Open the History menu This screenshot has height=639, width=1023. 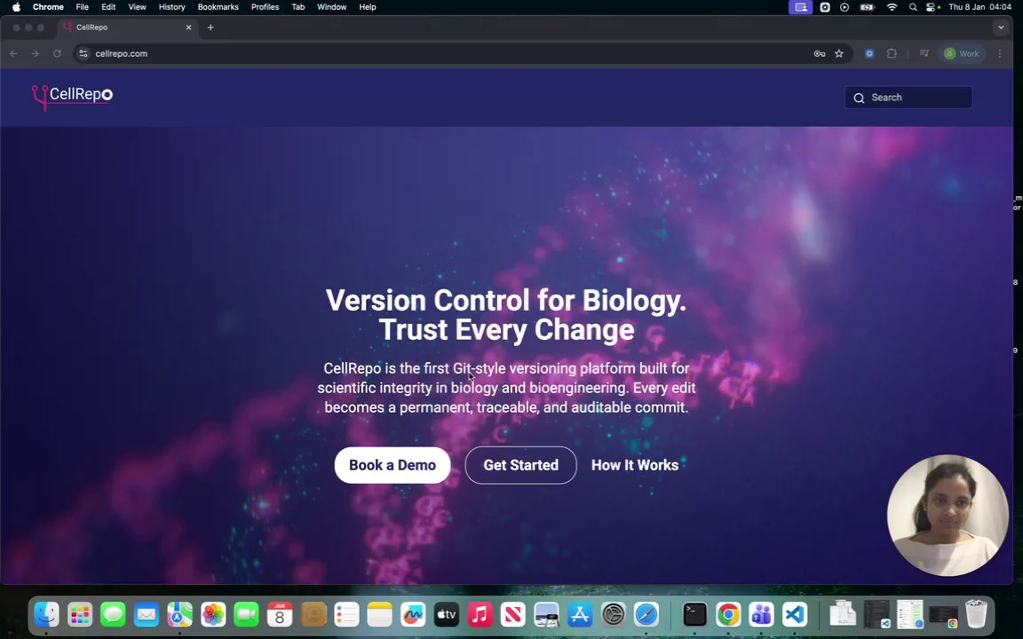click(x=171, y=7)
